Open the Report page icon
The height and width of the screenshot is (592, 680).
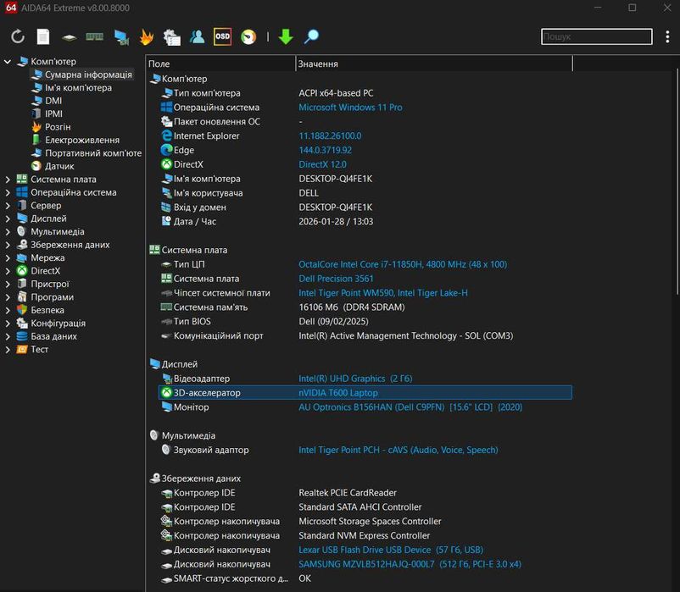[43, 36]
